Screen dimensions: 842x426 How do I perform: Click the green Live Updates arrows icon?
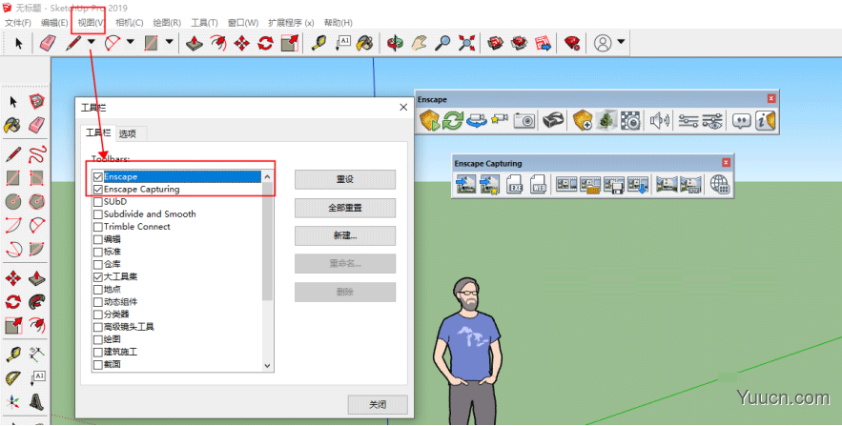click(453, 120)
